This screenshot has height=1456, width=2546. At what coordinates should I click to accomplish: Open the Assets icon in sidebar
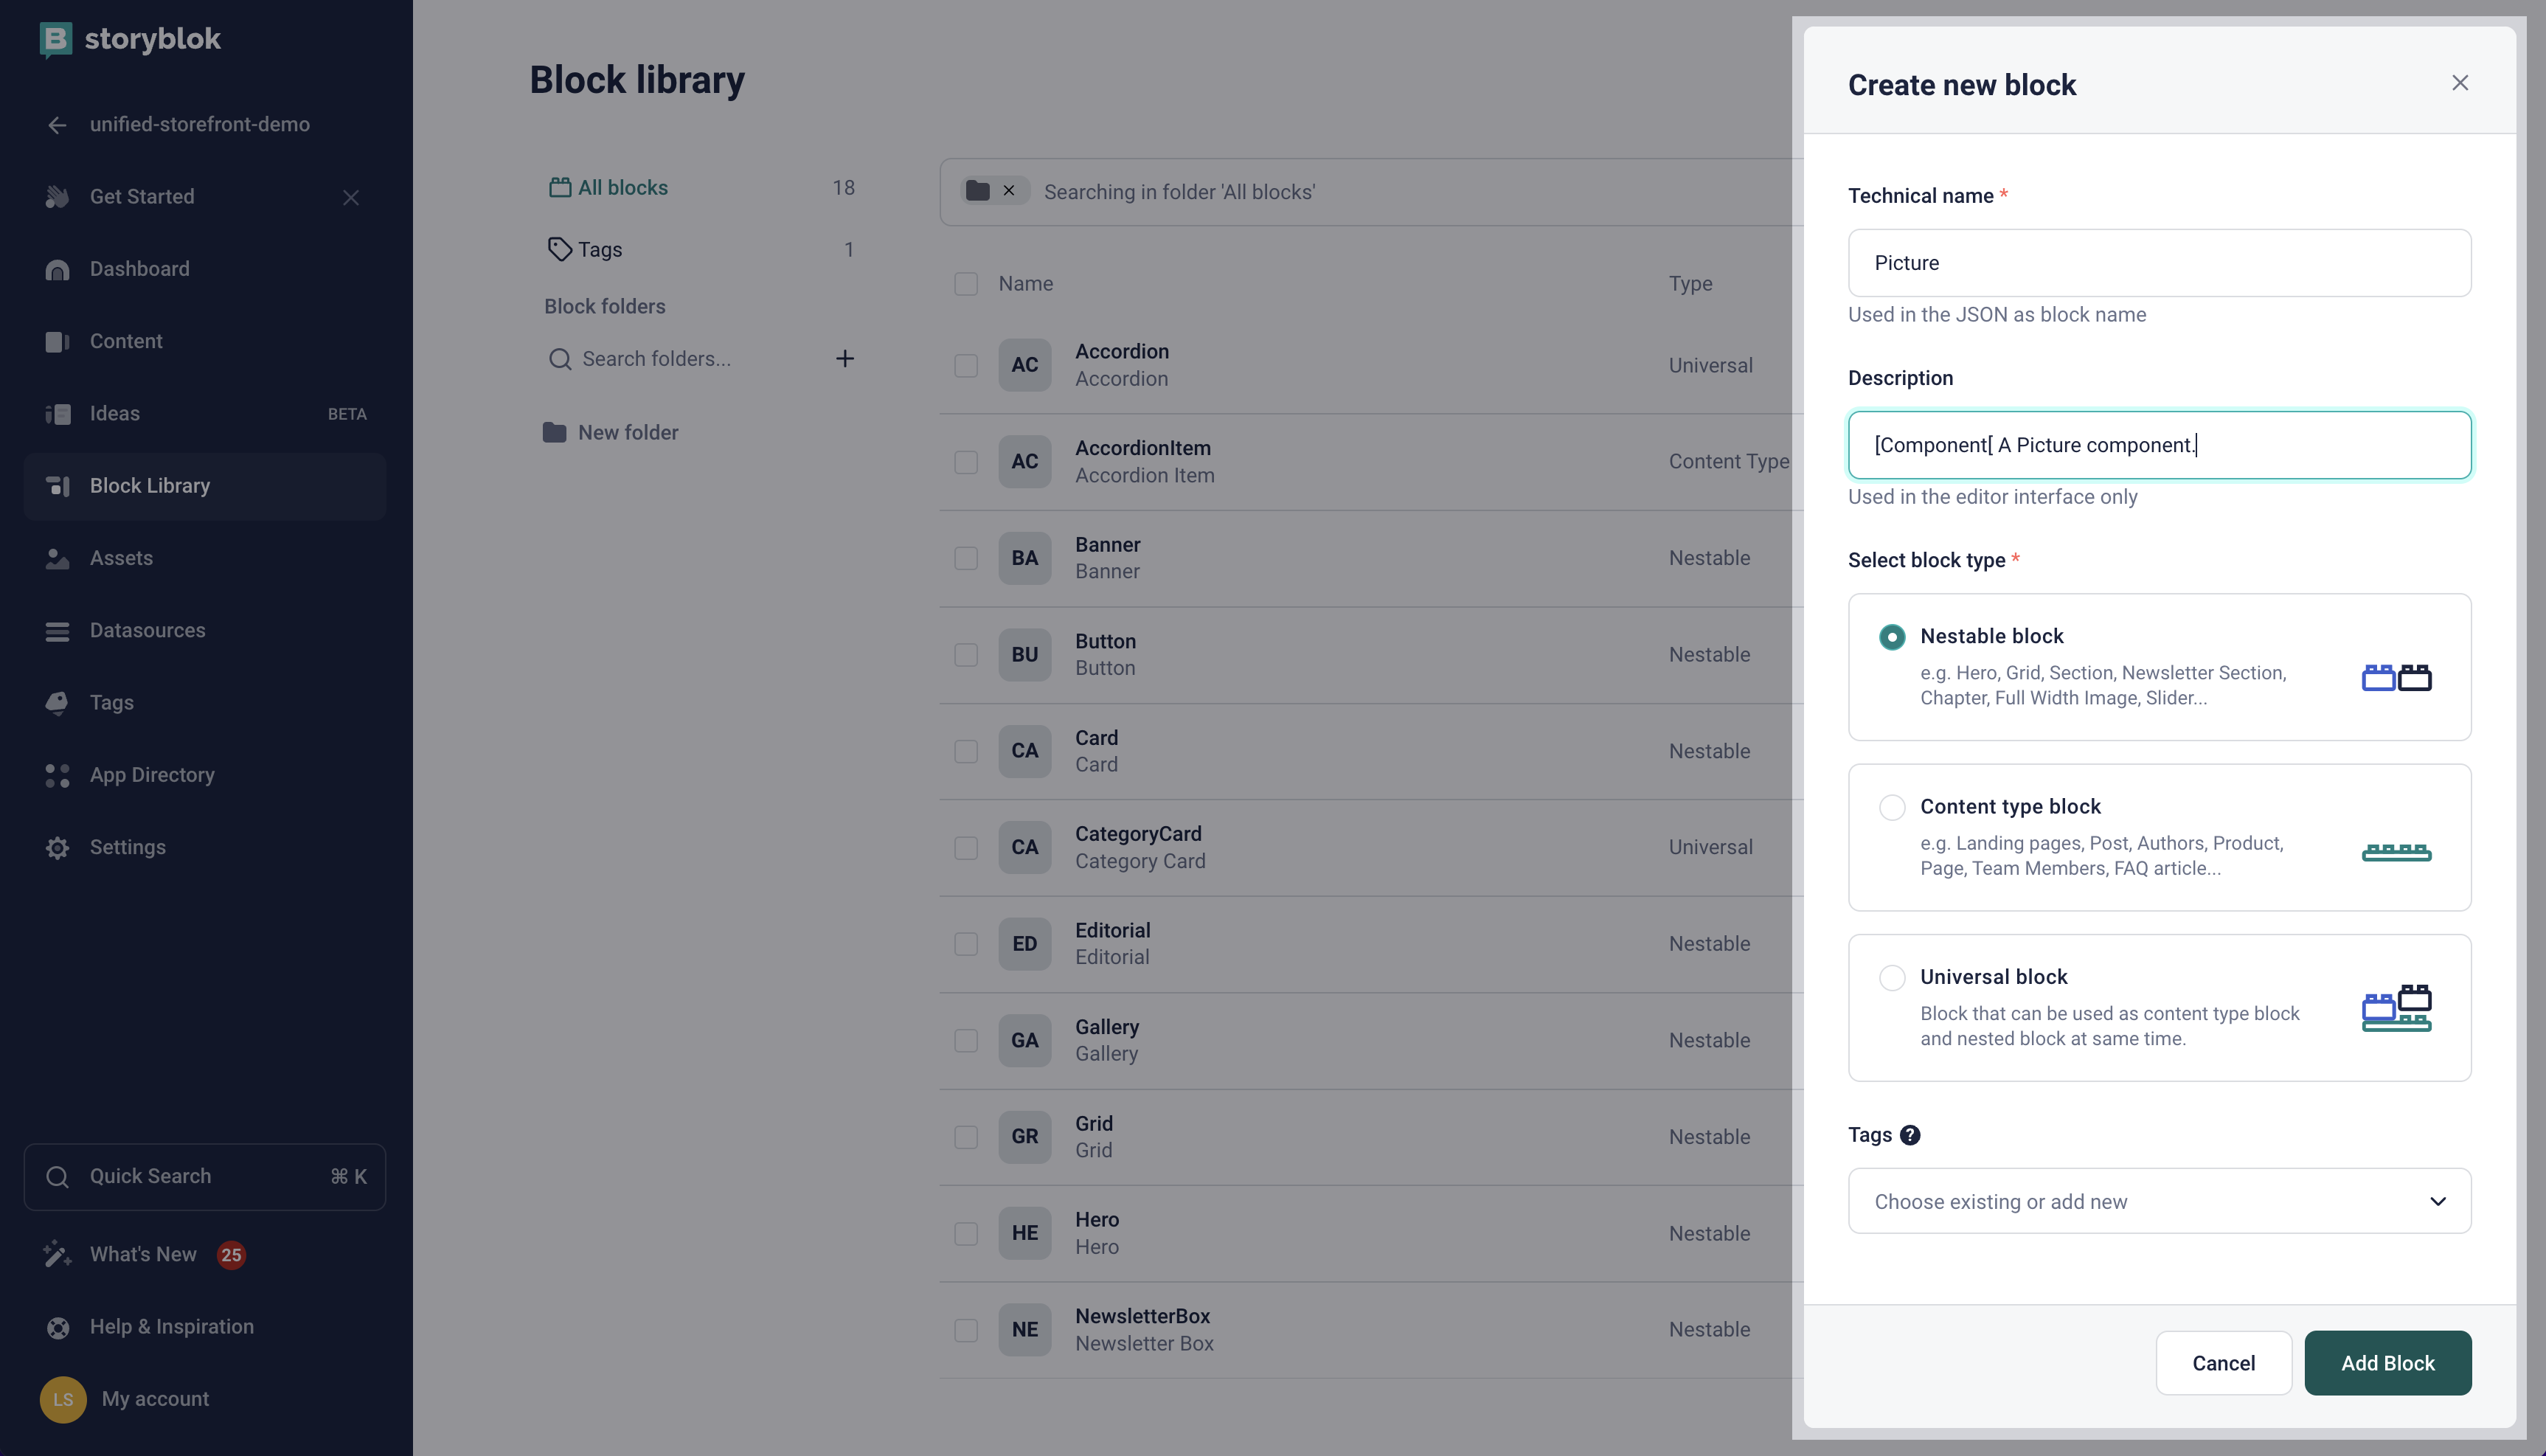[57, 558]
